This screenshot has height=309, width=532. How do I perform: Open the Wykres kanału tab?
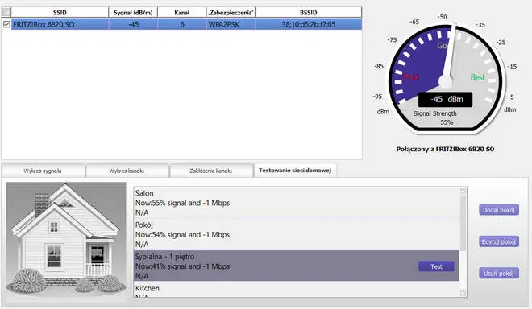pos(127,171)
